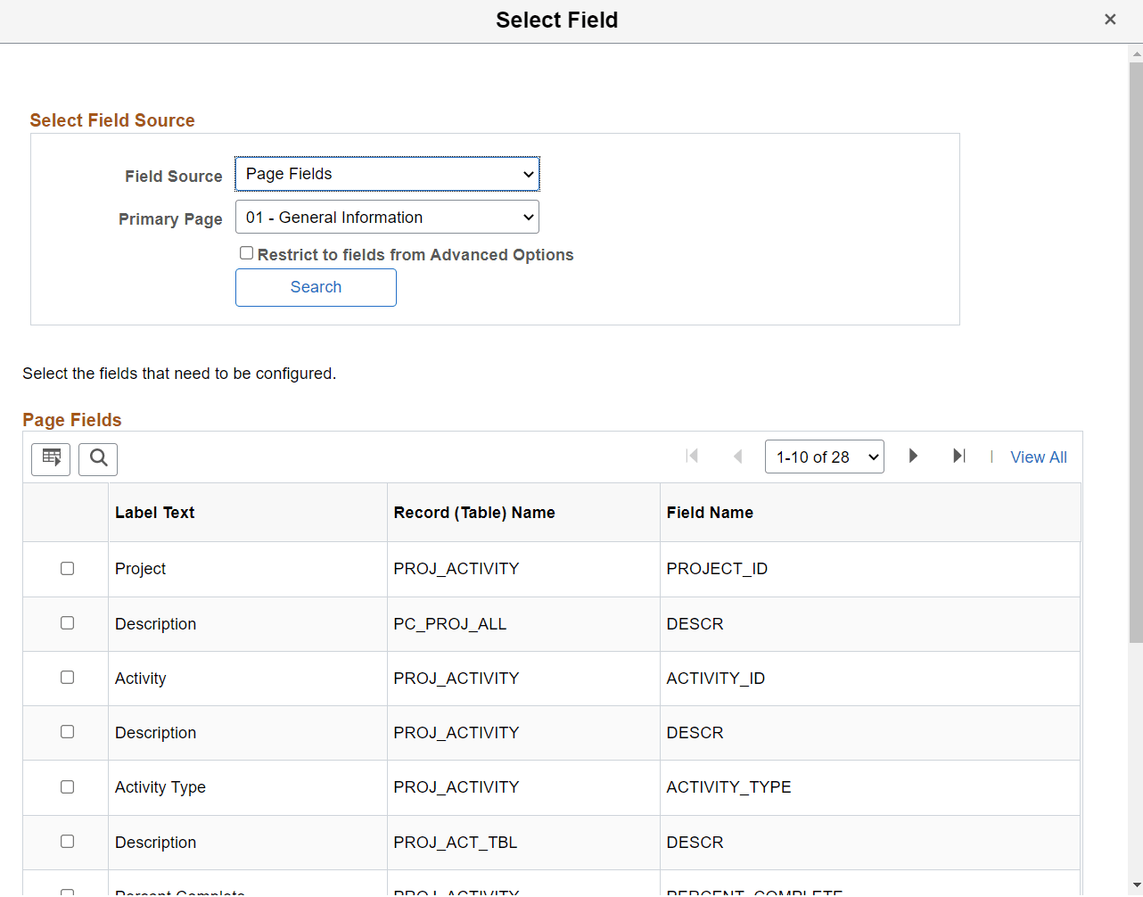Screen dimensions: 1143x897
Task: Sort by the Field Name column header
Action: click(710, 512)
